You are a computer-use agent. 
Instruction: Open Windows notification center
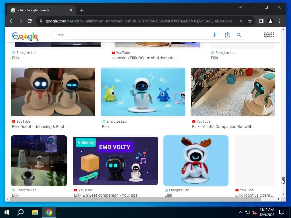pos(282,212)
